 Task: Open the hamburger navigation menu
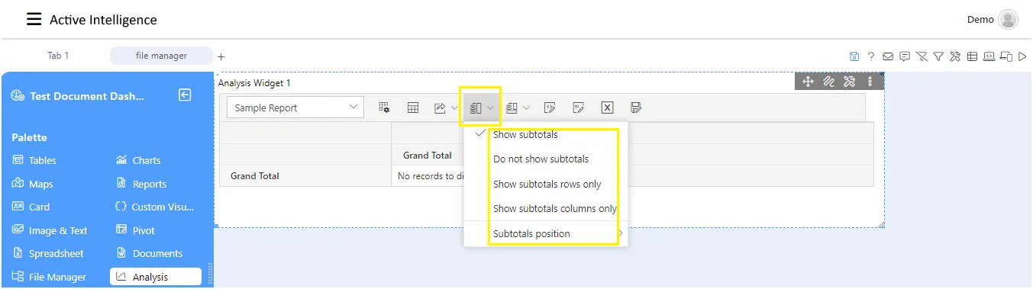[x=34, y=20]
